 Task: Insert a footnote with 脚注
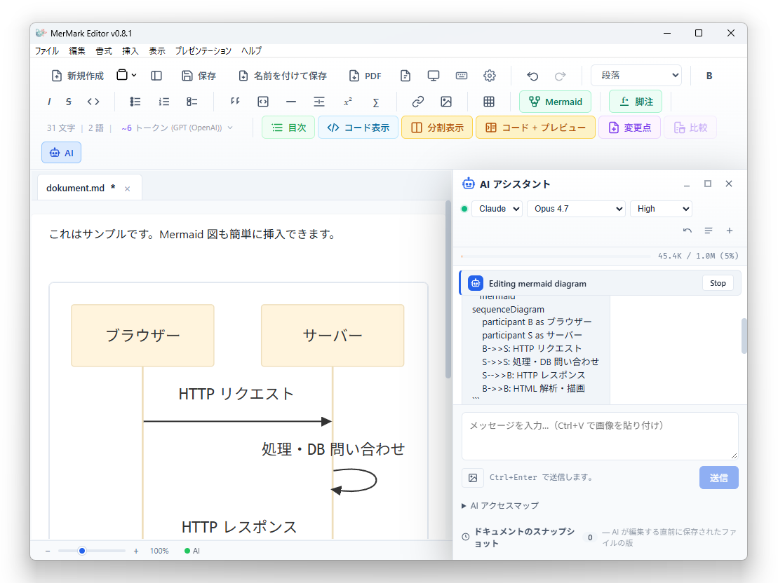[636, 102]
